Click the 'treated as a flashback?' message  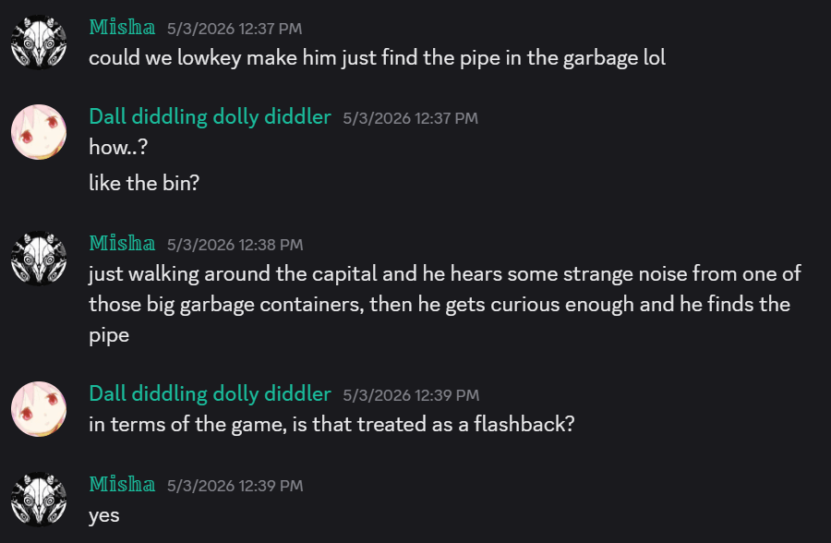pyautogui.click(x=331, y=424)
